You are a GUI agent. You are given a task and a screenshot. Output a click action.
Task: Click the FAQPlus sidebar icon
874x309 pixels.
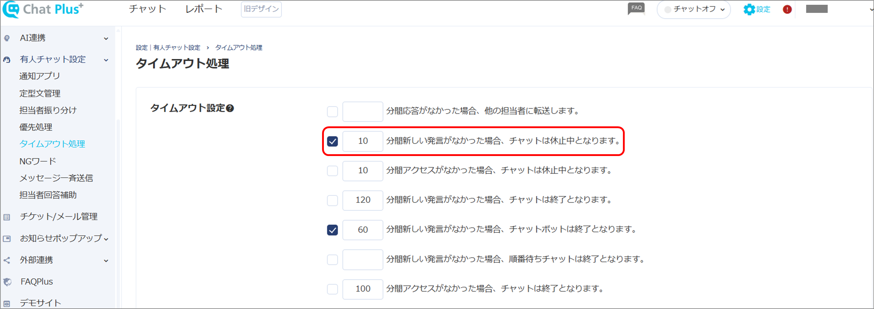[x=7, y=282]
